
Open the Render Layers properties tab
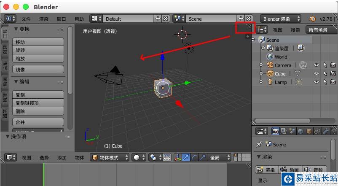tap(284, 131)
